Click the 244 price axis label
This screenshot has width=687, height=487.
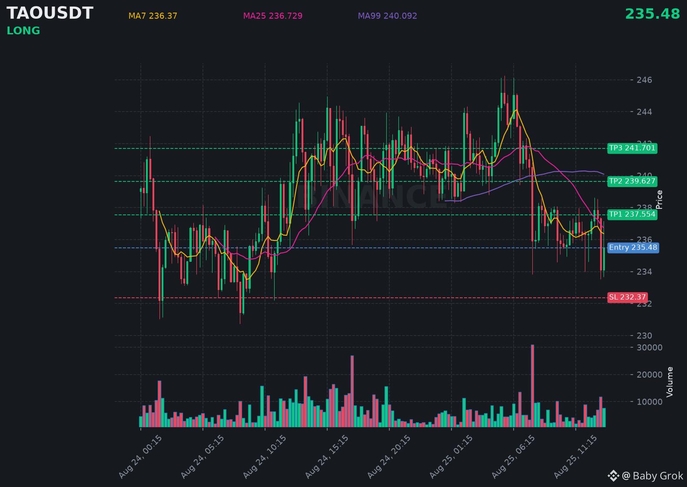(644, 112)
